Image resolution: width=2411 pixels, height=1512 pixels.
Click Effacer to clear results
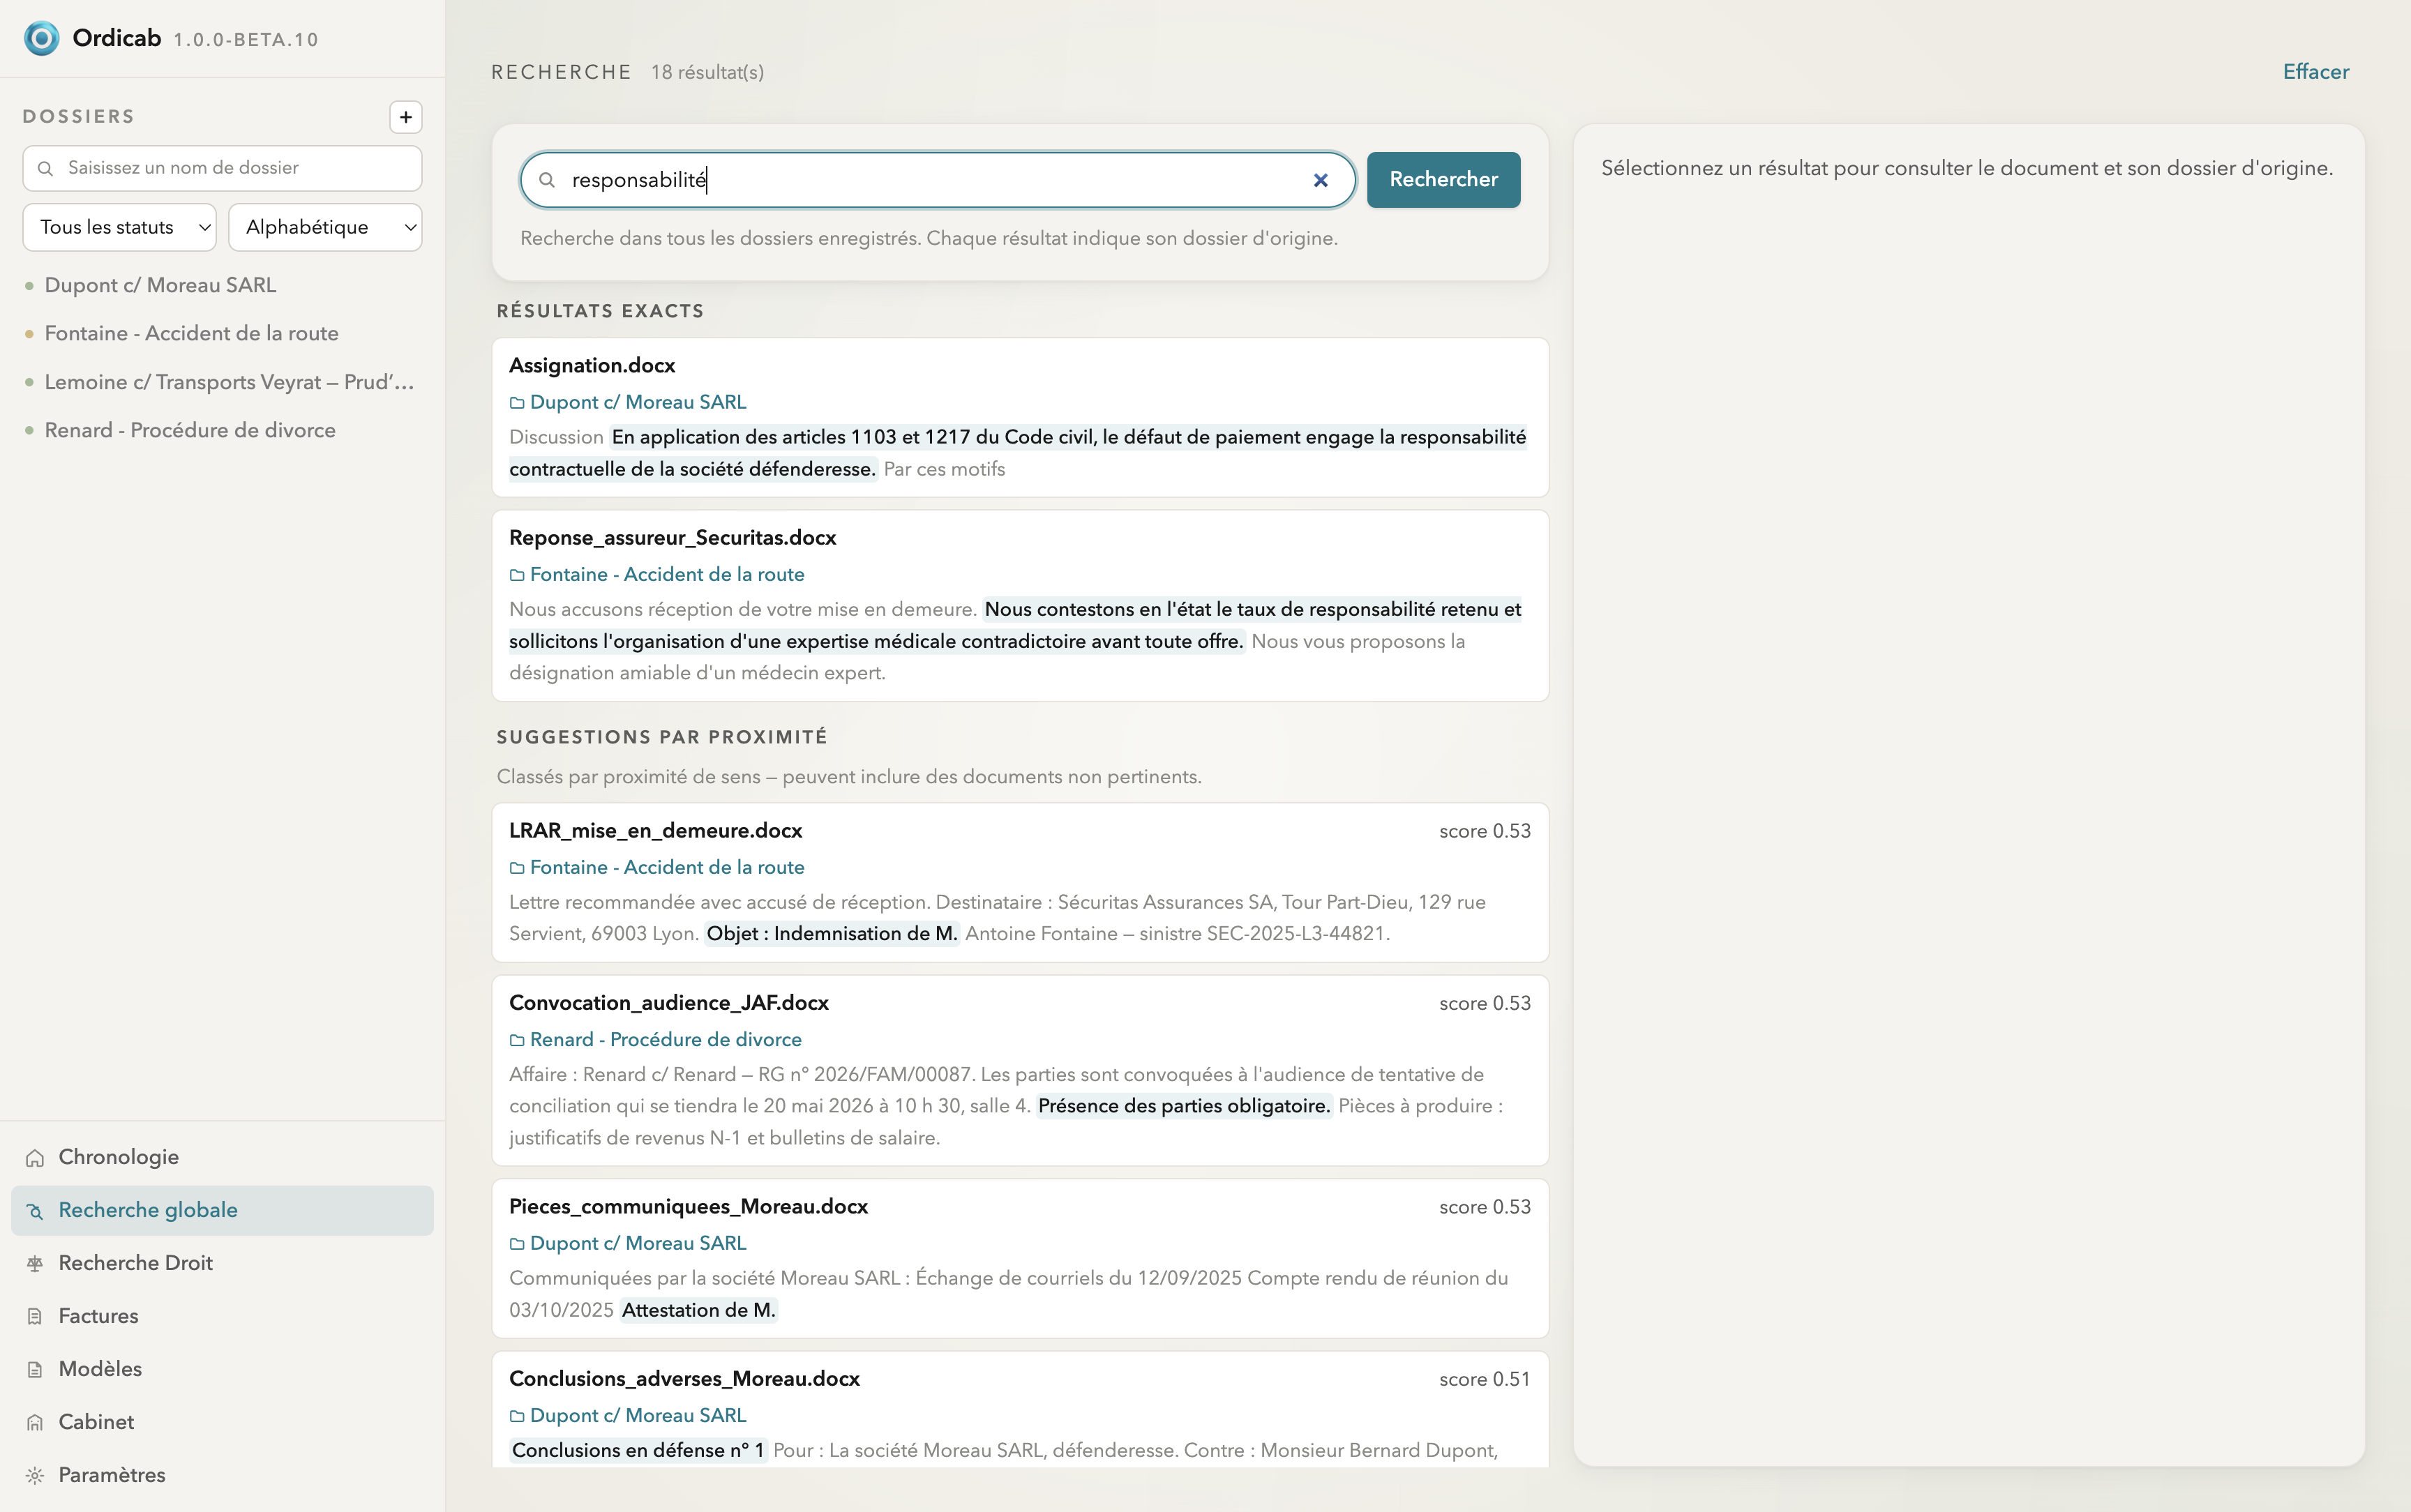coord(2315,72)
